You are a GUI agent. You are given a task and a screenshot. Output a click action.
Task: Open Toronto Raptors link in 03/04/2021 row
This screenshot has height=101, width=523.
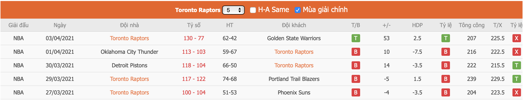pyautogui.click(x=129, y=38)
